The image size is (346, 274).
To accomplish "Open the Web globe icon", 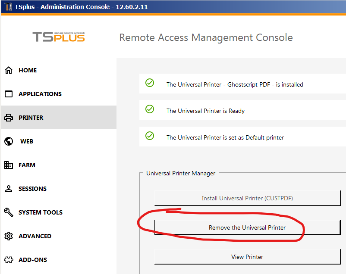I will (x=8, y=141).
